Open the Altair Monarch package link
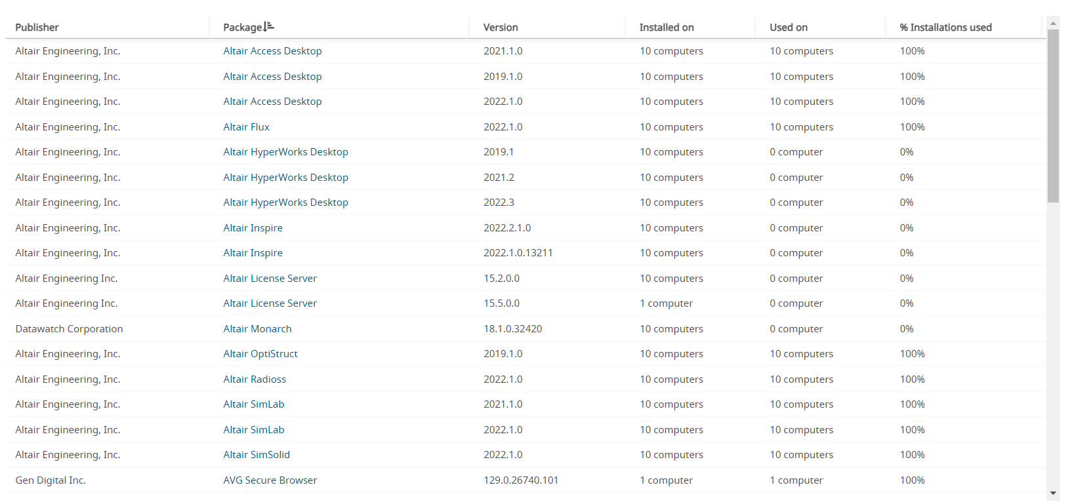Screen dimensions: 1066x504 tap(257, 329)
